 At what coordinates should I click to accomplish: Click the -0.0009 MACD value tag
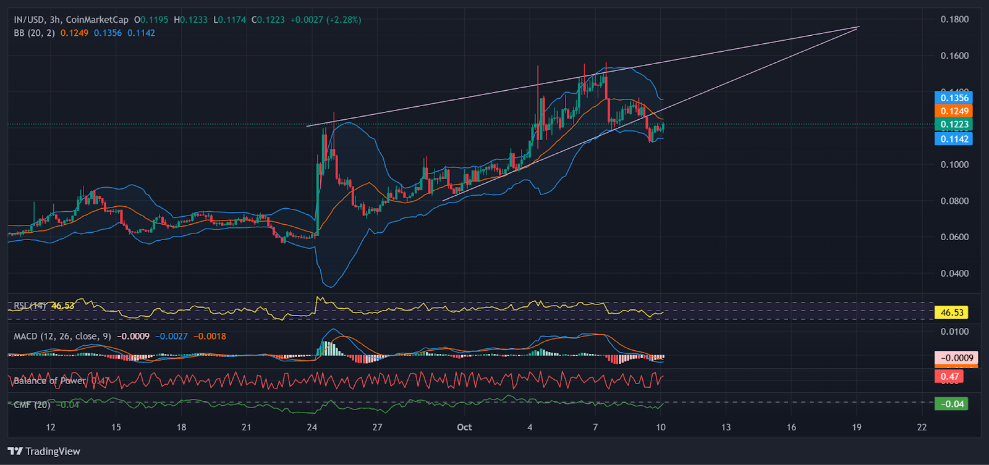click(x=956, y=358)
